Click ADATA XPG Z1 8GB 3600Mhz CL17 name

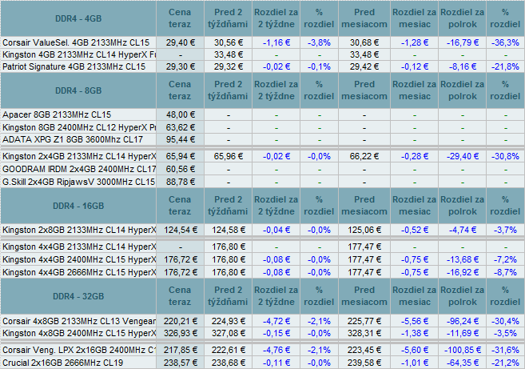pos(73,139)
